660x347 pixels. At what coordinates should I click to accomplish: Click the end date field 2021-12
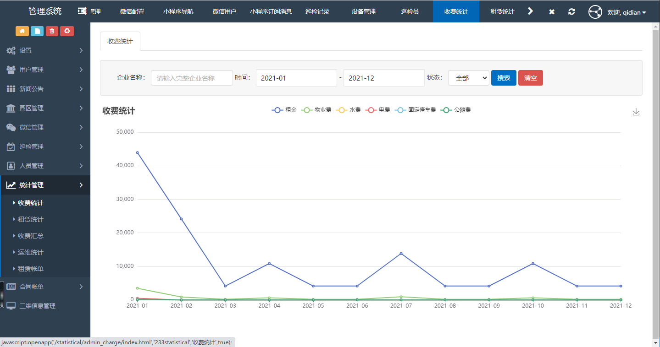click(384, 78)
